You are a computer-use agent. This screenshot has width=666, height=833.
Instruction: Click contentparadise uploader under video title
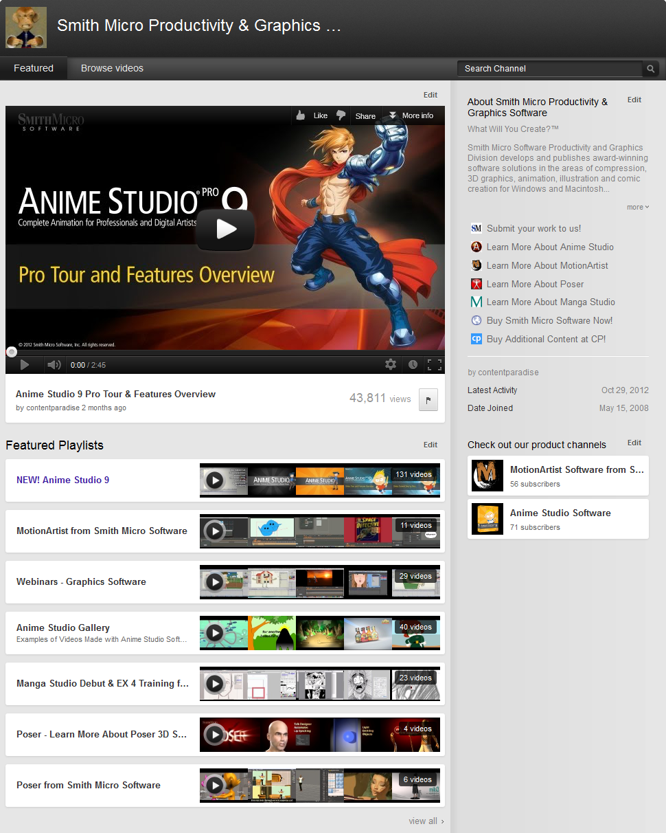coord(52,408)
